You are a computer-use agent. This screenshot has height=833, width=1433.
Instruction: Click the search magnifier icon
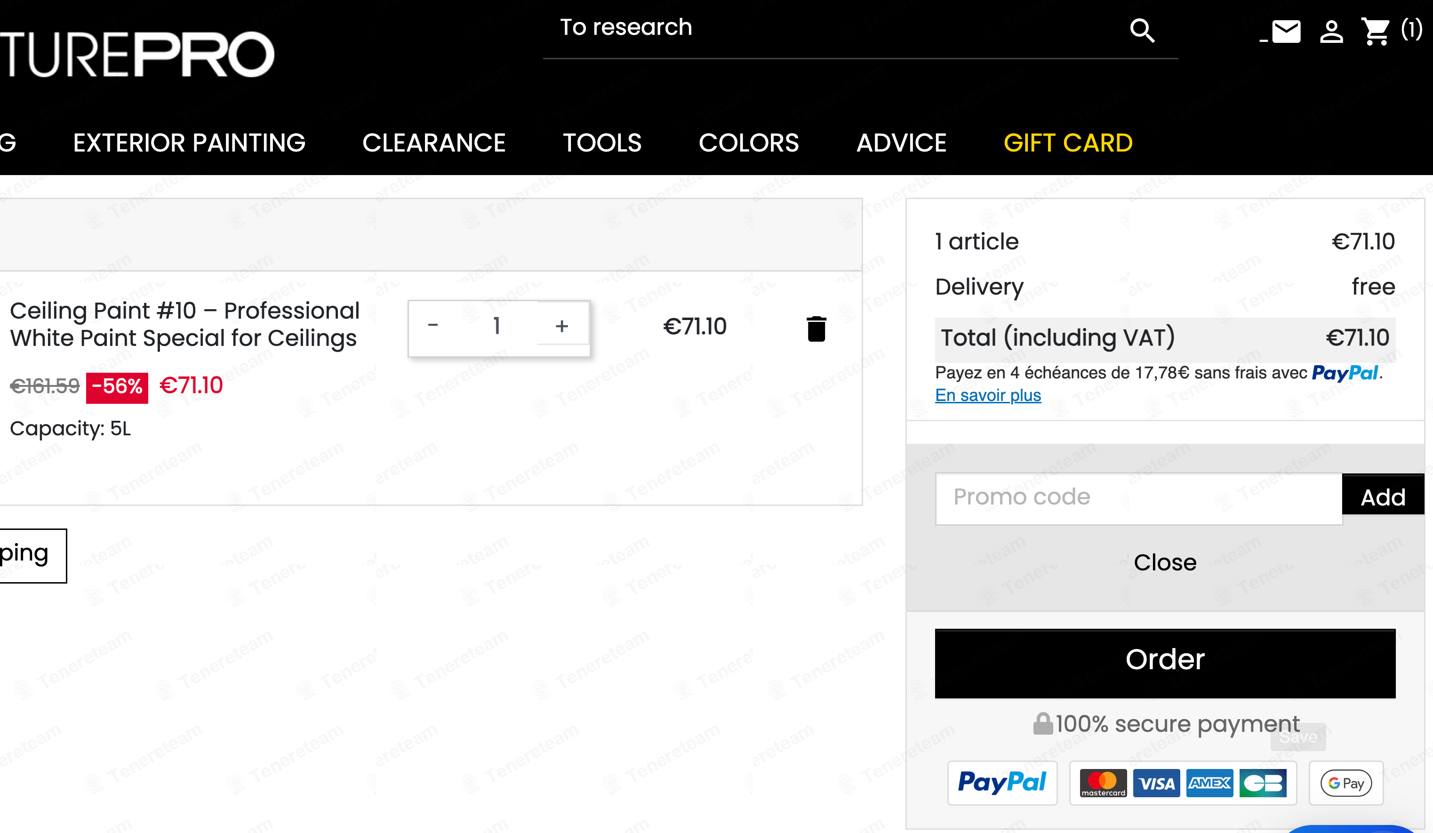pyautogui.click(x=1142, y=31)
